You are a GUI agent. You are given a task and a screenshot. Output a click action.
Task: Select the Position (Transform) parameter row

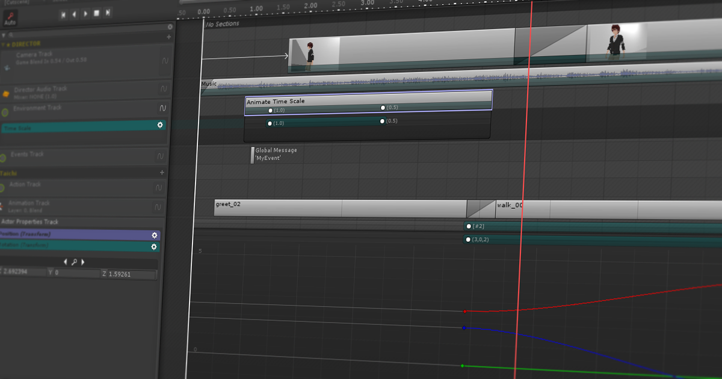(80, 235)
